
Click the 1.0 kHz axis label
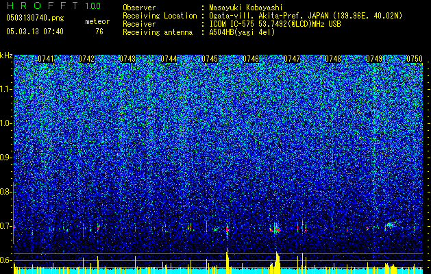click(5, 123)
